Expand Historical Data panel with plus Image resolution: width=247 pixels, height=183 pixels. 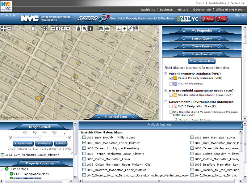click(x=133, y=117)
